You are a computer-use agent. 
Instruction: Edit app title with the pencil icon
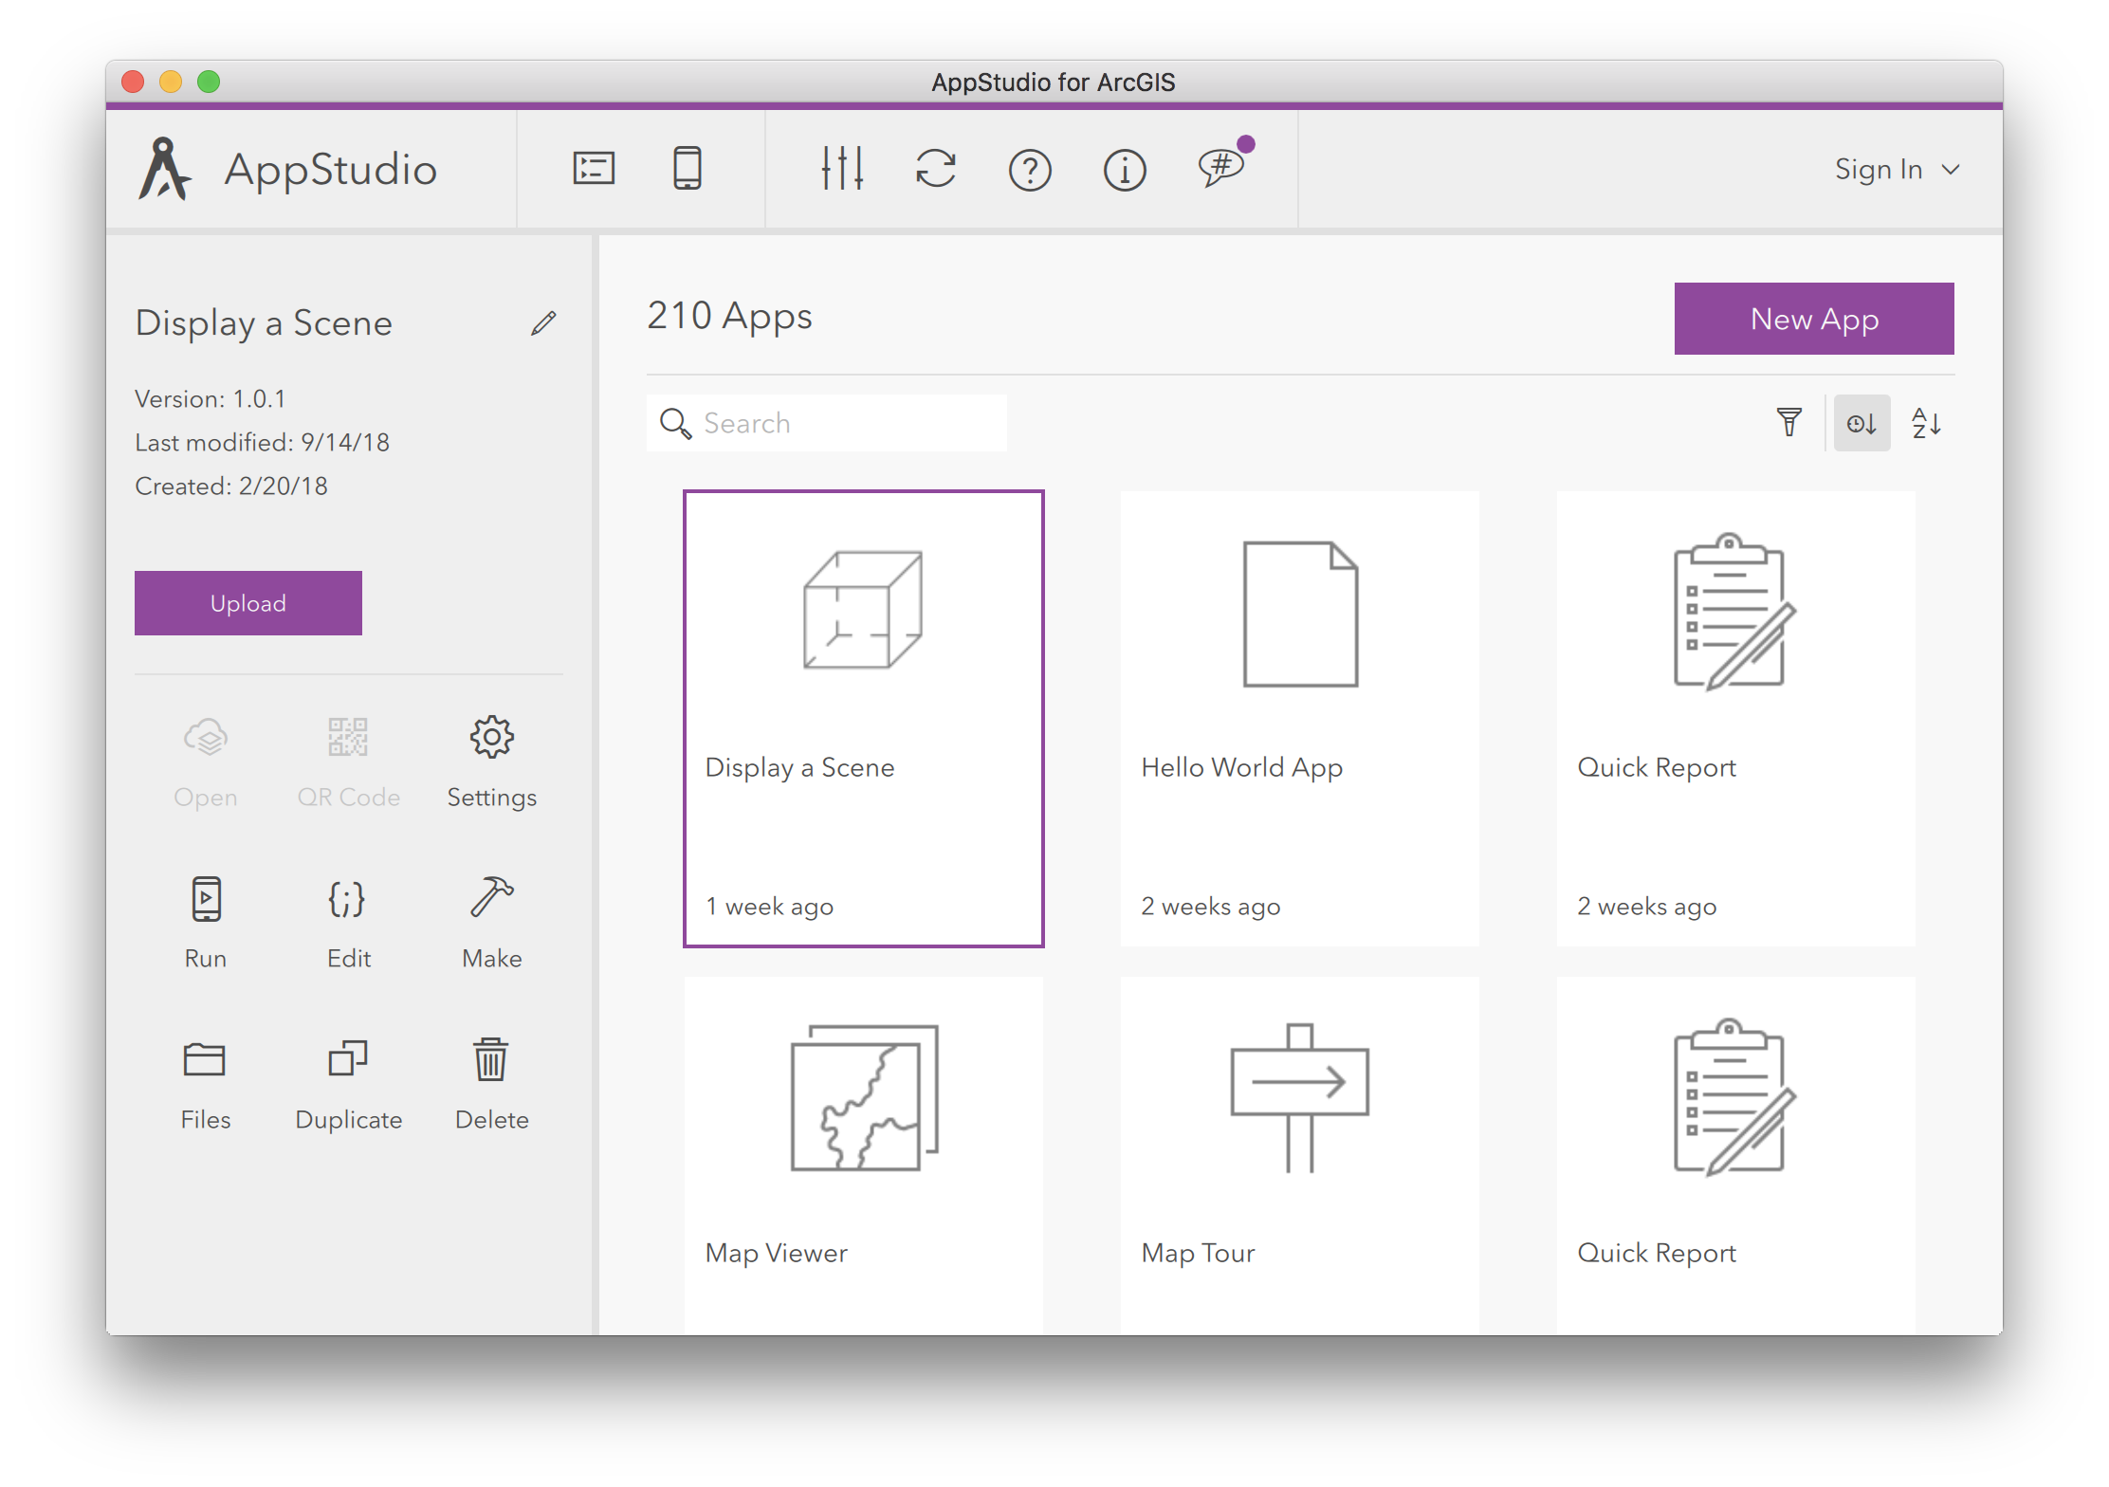tap(543, 323)
